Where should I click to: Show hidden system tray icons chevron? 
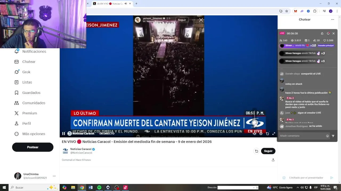(298, 188)
